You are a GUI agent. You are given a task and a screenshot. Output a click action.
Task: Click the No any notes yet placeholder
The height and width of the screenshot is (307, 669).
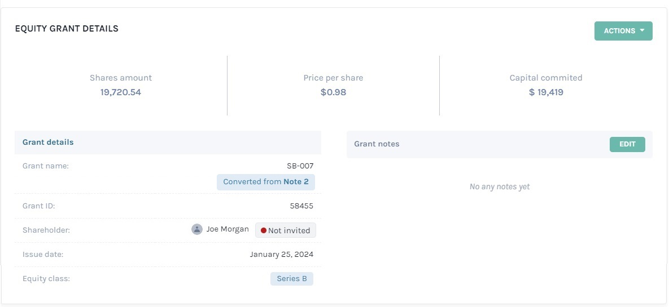pyautogui.click(x=500, y=186)
